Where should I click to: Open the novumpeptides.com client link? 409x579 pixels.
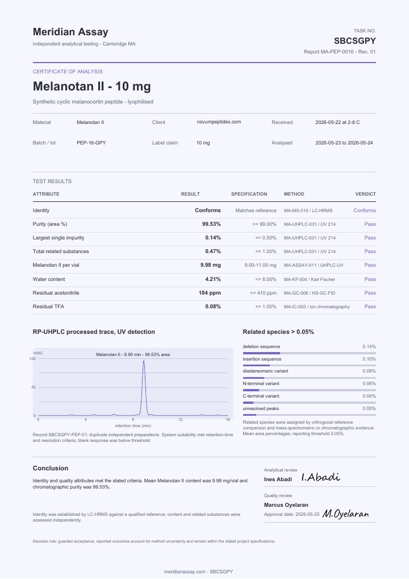point(219,122)
